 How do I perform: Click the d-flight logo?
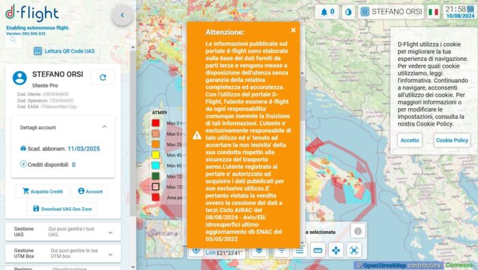click(x=32, y=13)
